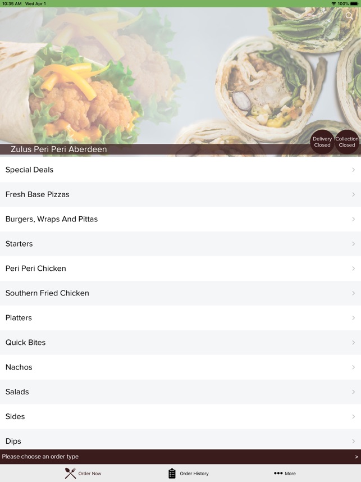Screen dimensions: 361x482
Task: Expand order type bar arrow
Action: 357,457
